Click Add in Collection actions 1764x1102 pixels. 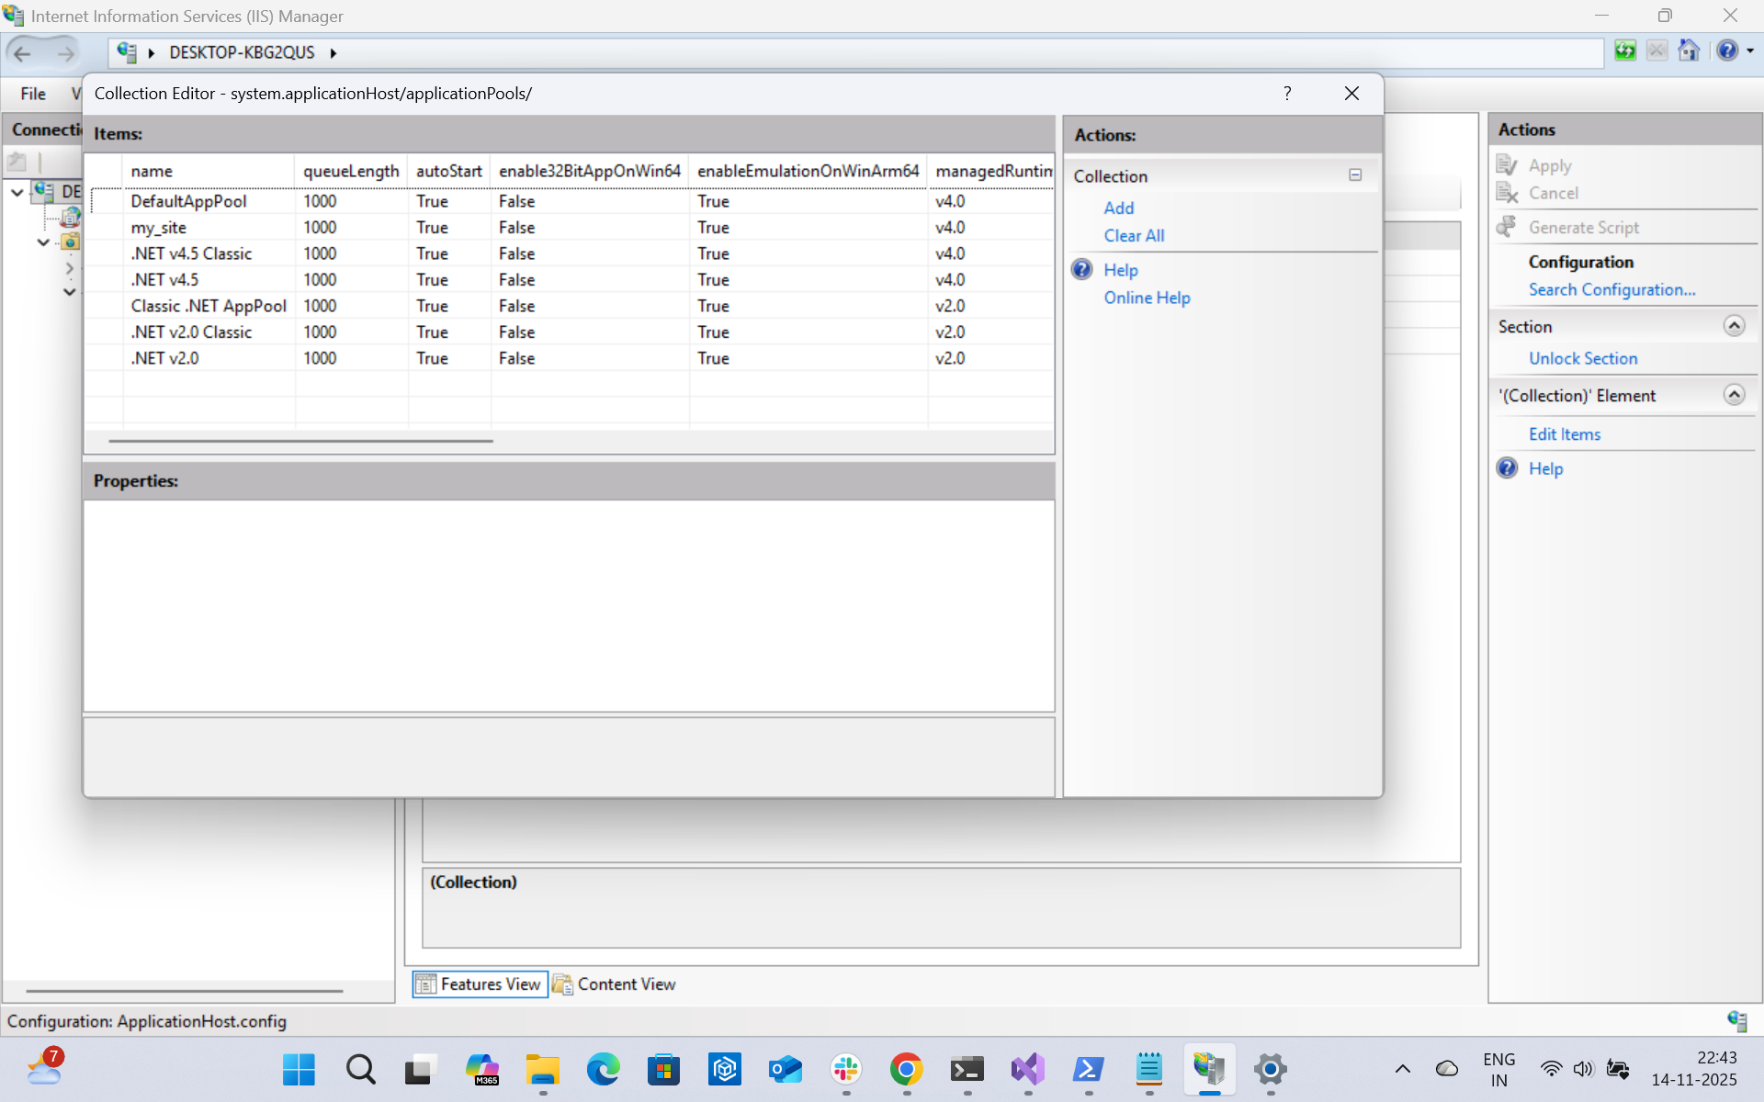click(1118, 208)
